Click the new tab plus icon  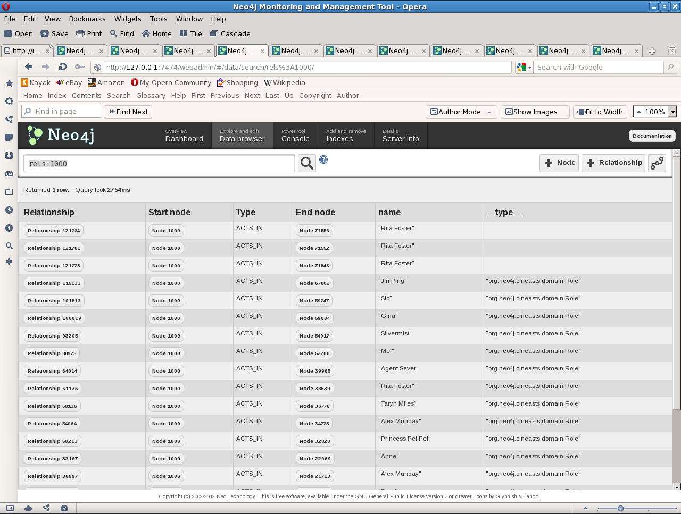tap(652, 51)
